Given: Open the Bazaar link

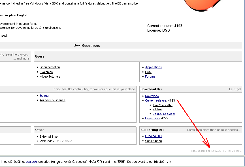Looking at the screenshot, I should coord(44,96).
